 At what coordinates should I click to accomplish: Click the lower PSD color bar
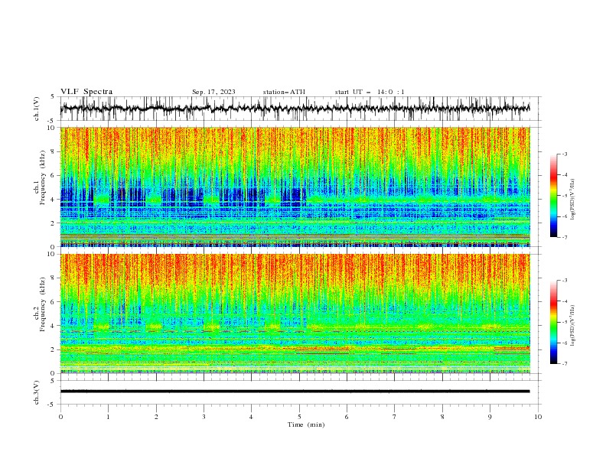[x=553, y=322]
